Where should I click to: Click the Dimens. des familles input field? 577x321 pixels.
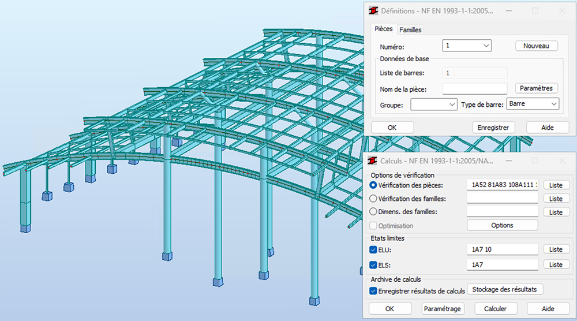tap(503, 211)
